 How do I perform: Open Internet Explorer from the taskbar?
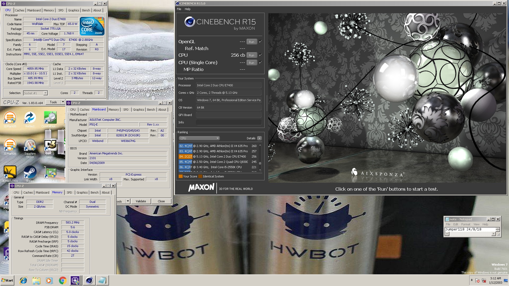pyautogui.click(x=23, y=280)
